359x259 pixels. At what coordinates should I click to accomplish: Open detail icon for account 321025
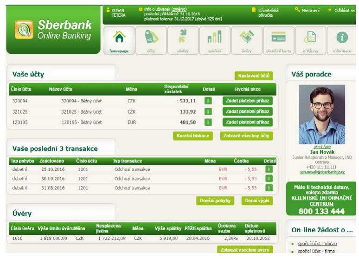point(208,111)
